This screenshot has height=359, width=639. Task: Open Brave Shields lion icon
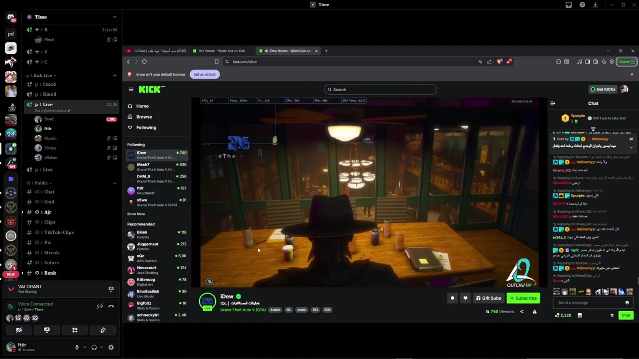(x=499, y=62)
